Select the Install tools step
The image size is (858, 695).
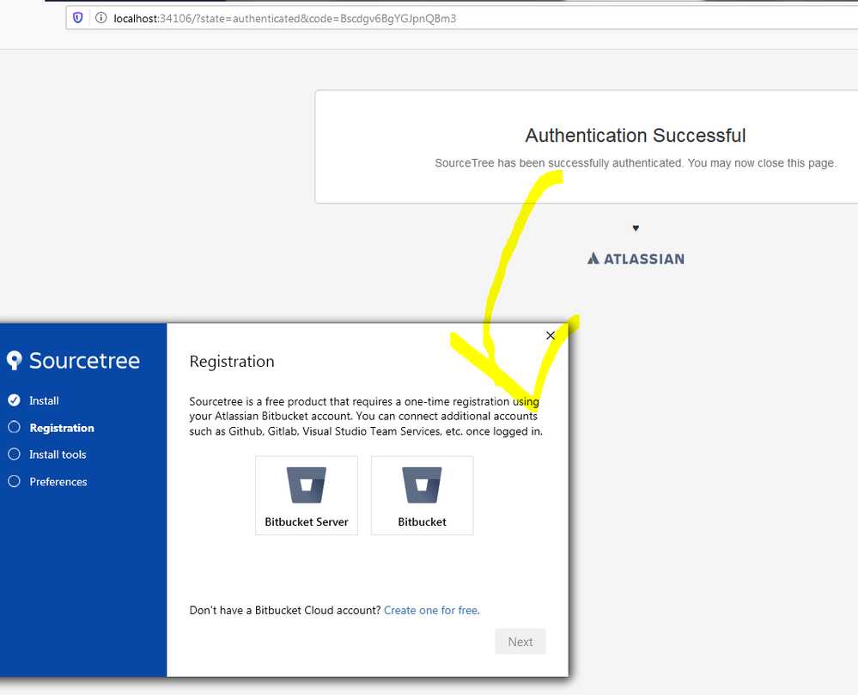[58, 454]
